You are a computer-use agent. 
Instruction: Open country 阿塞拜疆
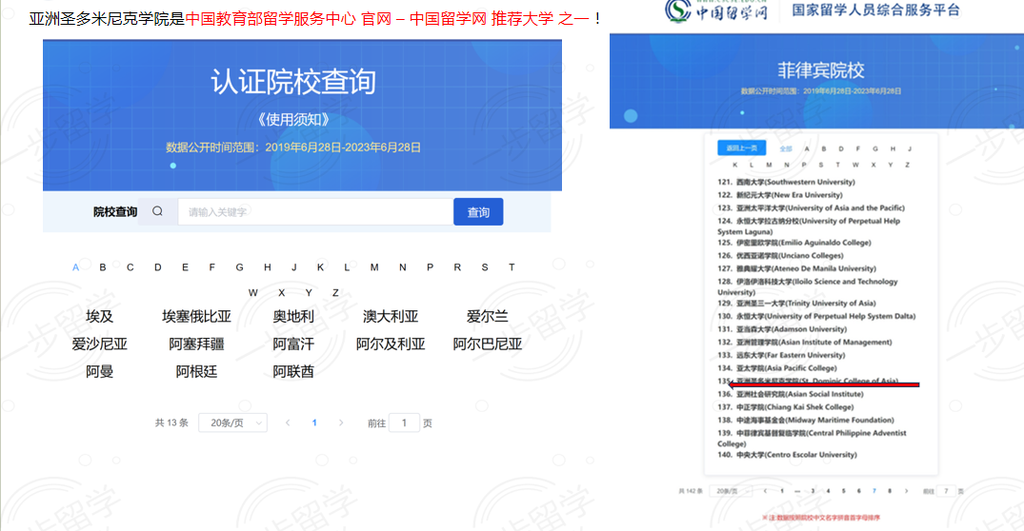click(196, 344)
